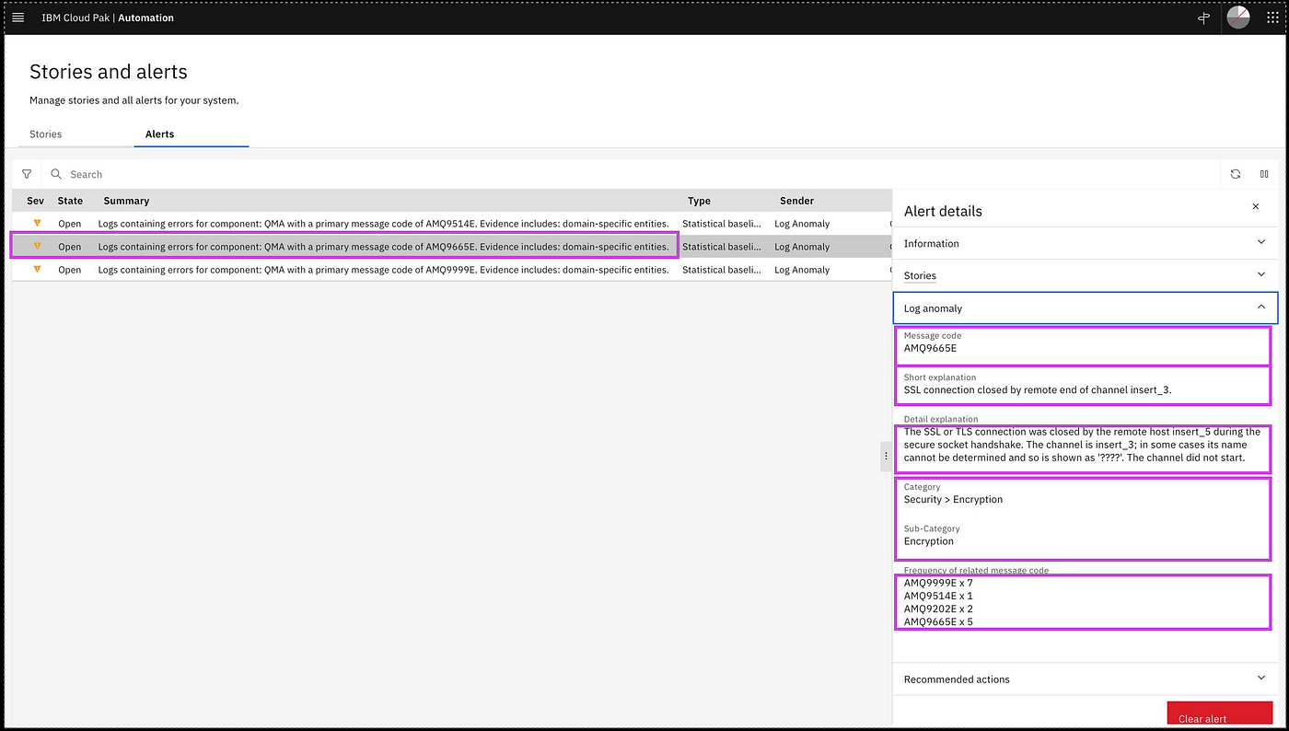Switch to the Stories tab
Screen dimensions: 1289x731
coord(45,133)
